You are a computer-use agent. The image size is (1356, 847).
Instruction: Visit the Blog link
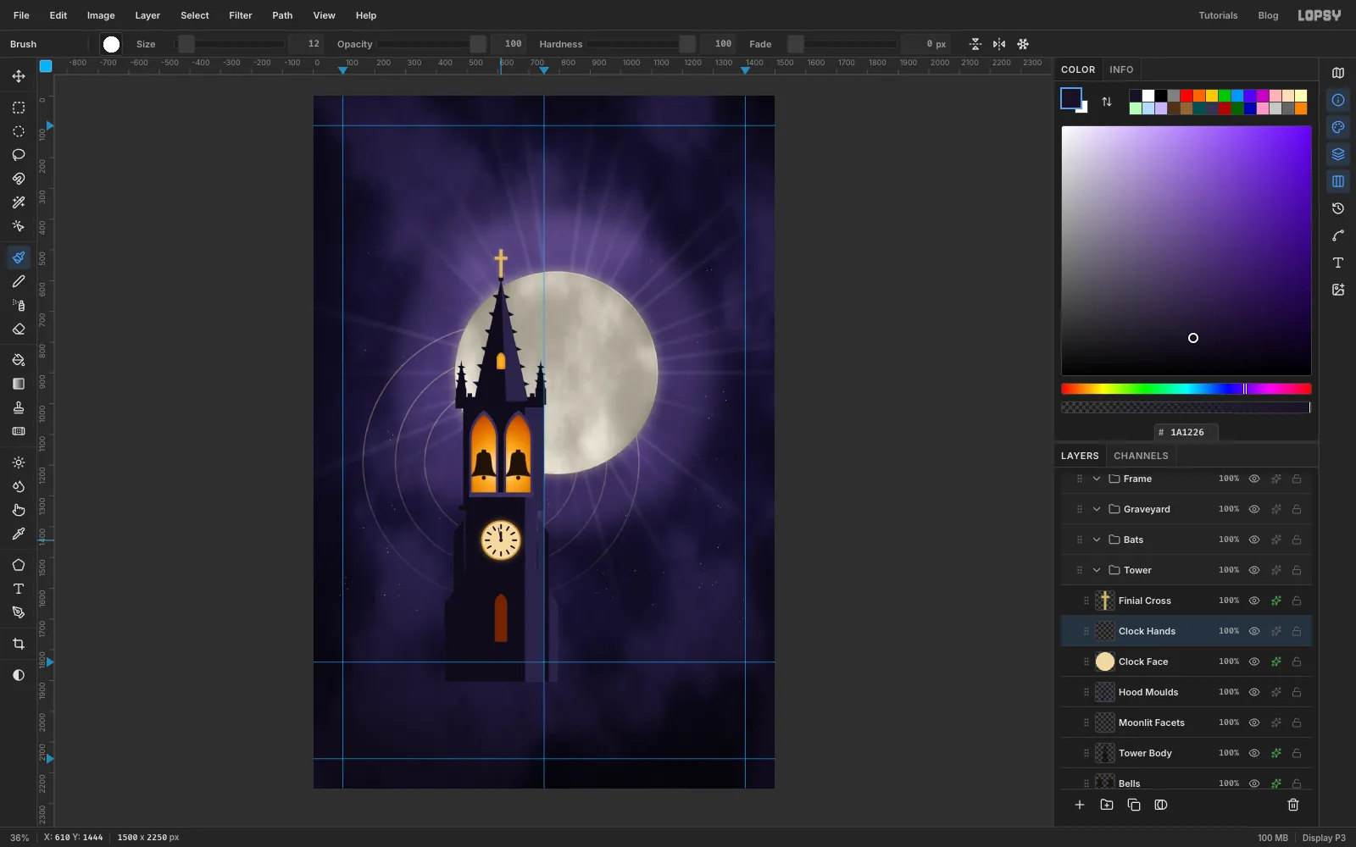pyautogui.click(x=1268, y=15)
